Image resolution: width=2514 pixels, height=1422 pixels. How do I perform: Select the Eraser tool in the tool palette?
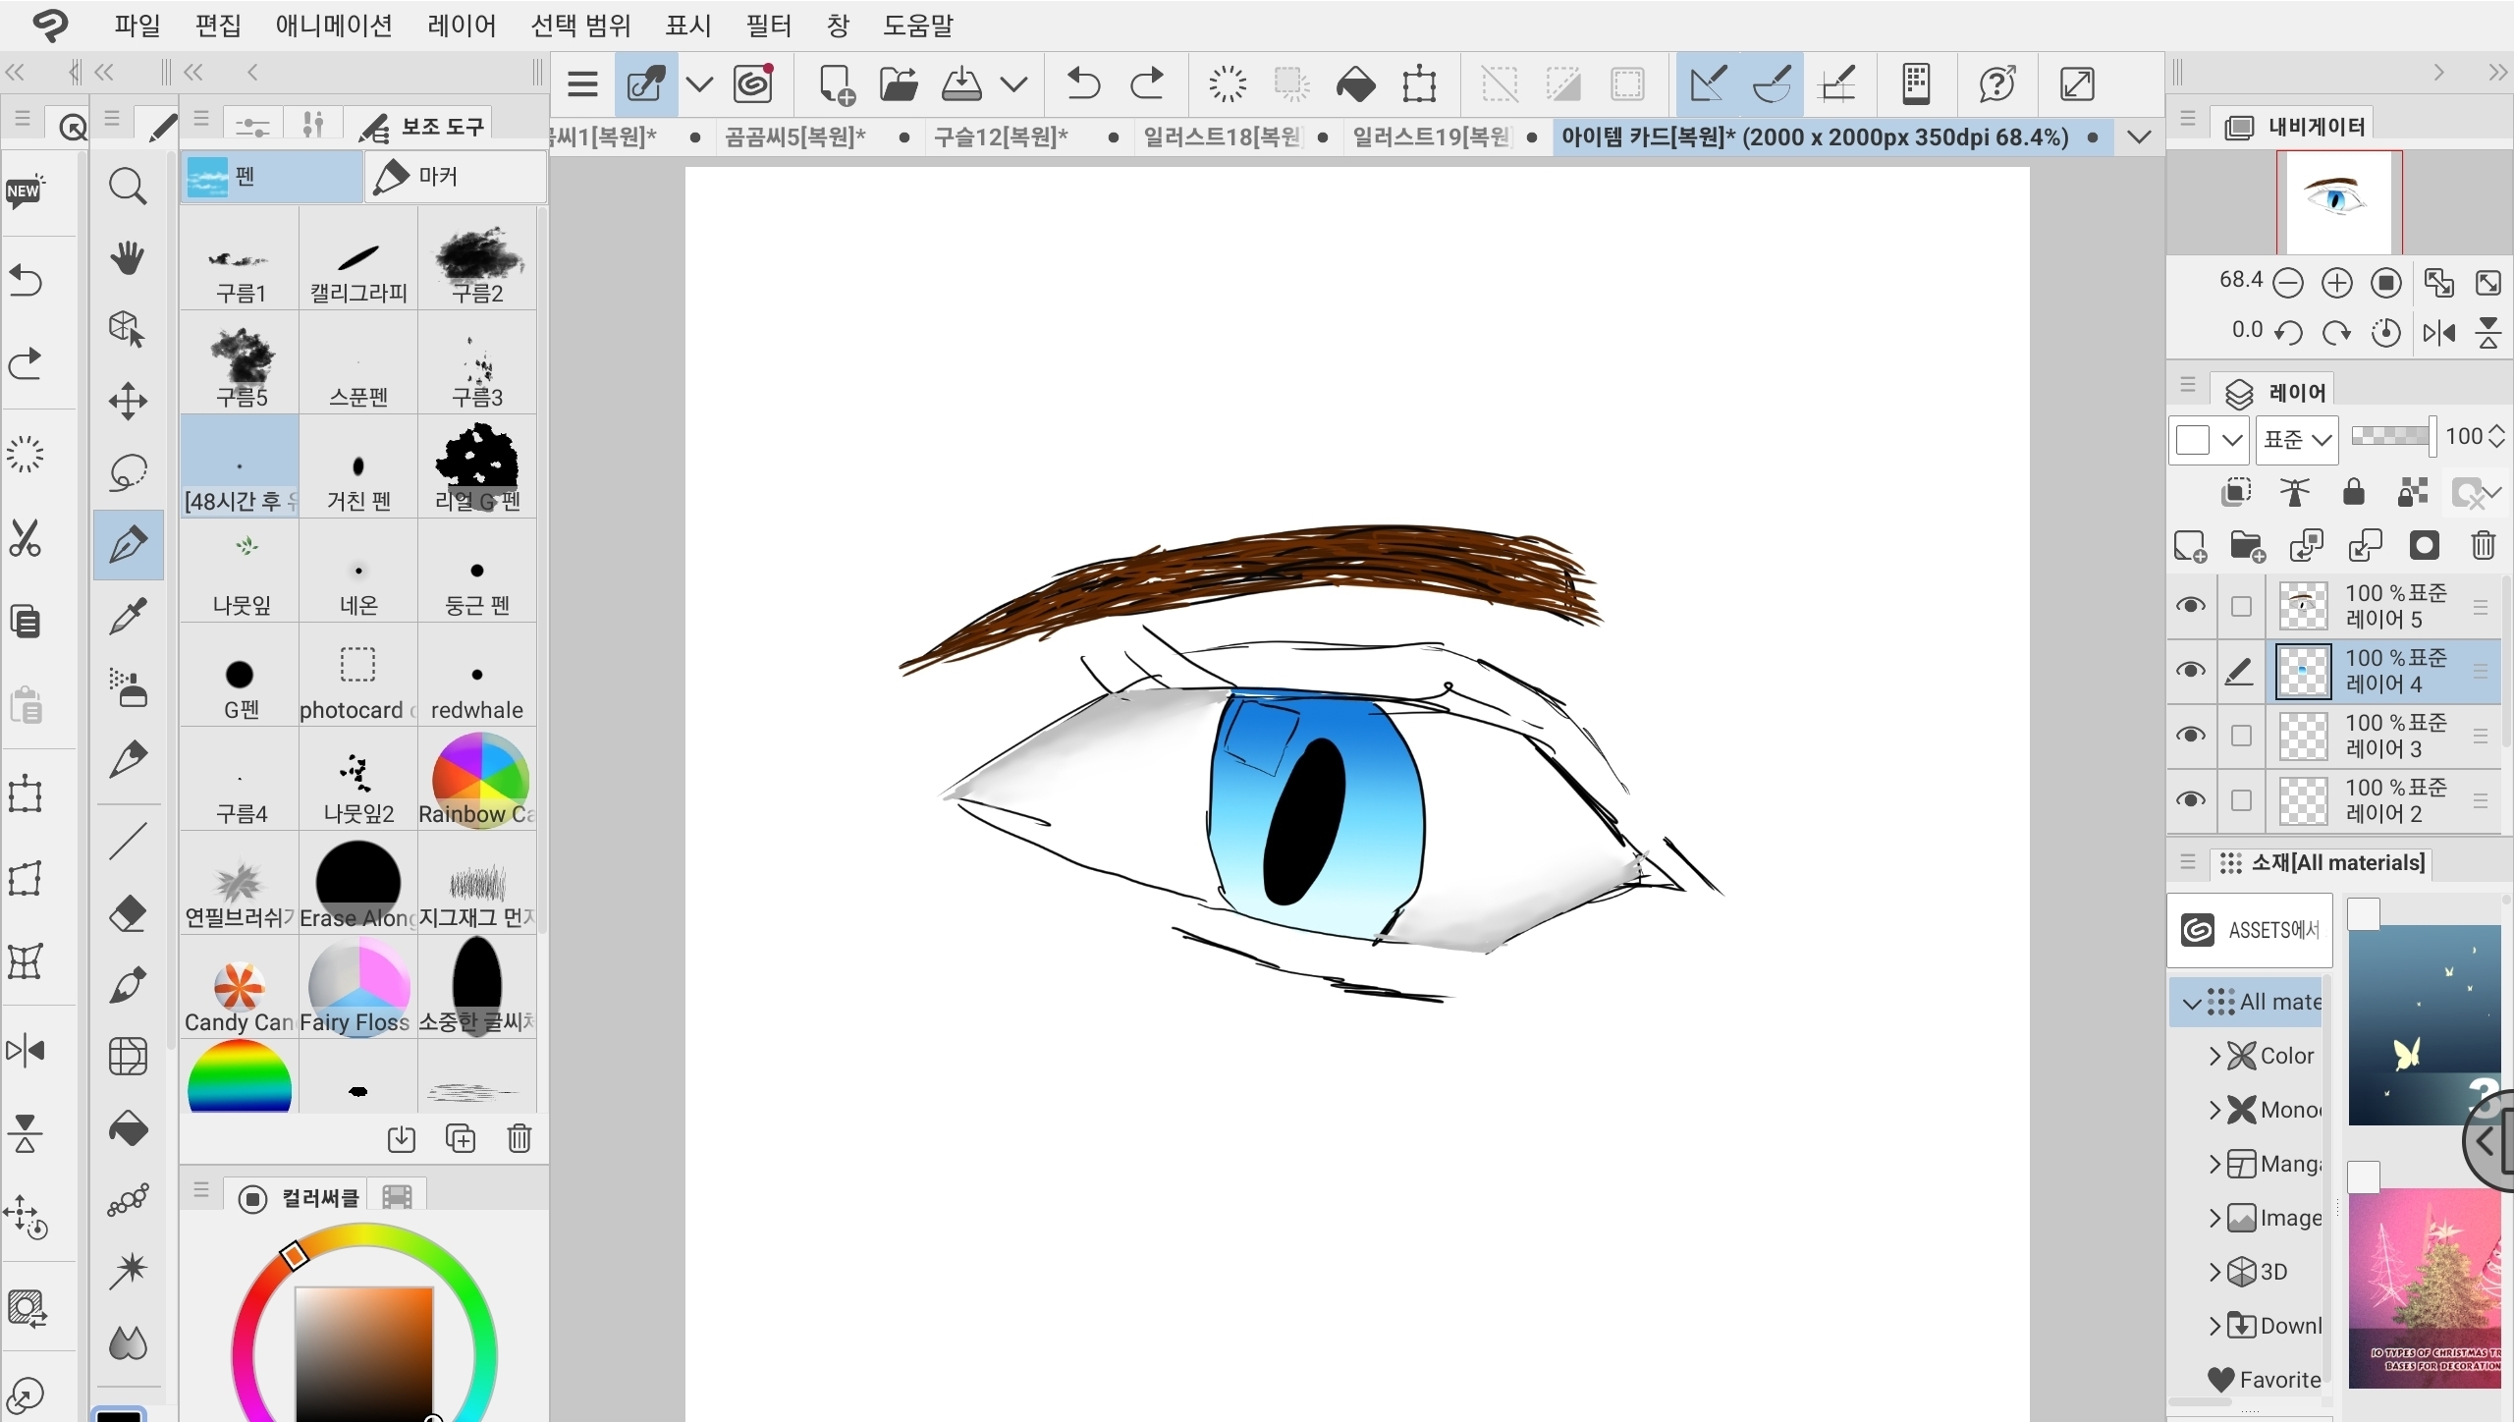[x=128, y=913]
